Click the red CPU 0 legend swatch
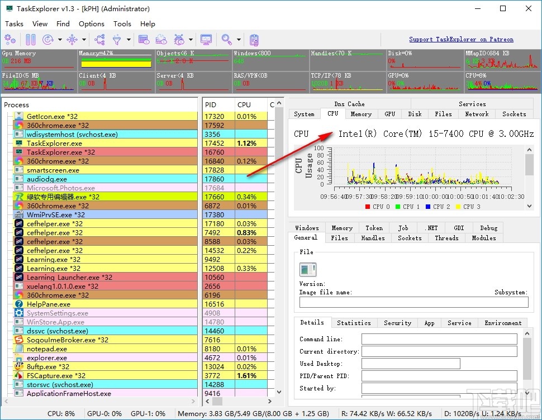 (x=367, y=207)
